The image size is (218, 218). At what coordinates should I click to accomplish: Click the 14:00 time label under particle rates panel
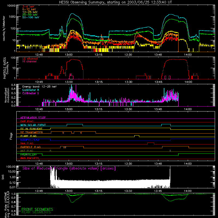coord(188,82)
